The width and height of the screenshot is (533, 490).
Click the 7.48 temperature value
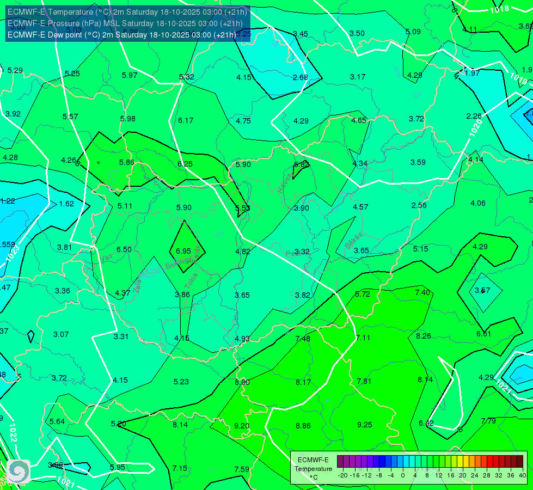(x=303, y=339)
